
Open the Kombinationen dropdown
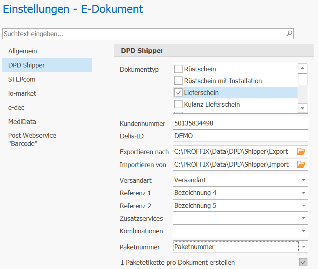[x=303, y=231]
